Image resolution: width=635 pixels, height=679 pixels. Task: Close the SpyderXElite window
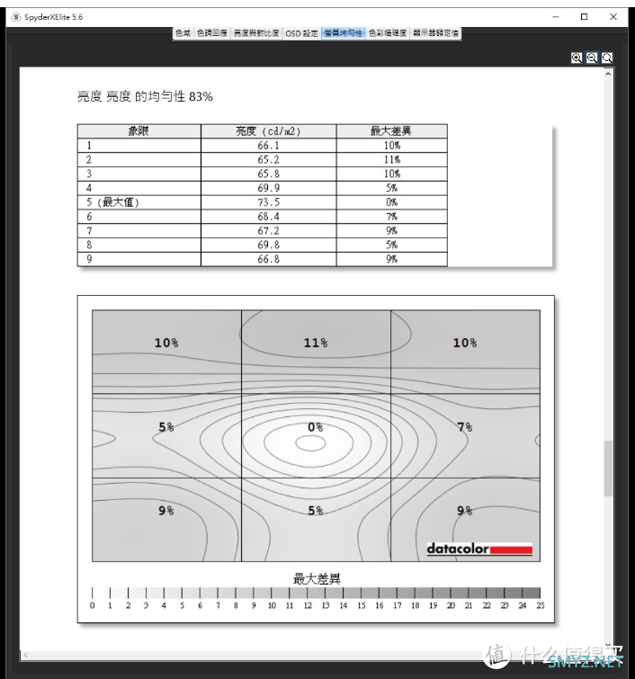(x=613, y=17)
